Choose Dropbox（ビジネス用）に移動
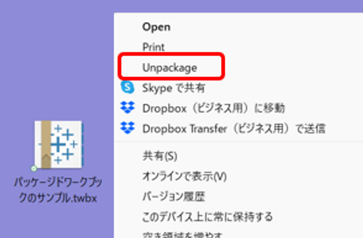 click(x=214, y=109)
